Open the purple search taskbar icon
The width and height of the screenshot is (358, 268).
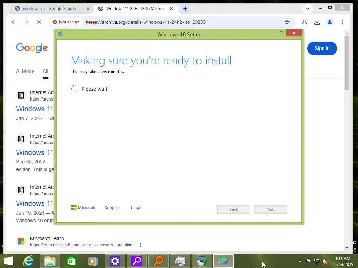(x=137, y=261)
